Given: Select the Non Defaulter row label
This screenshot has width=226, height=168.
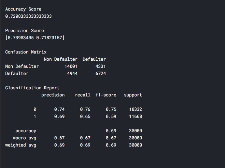Looking at the screenshot, I should point(22,66).
